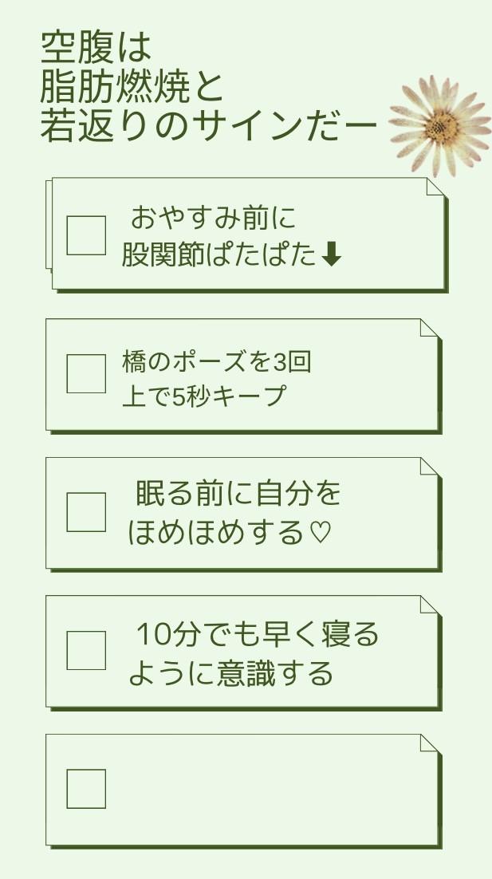This screenshot has width=492, height=879.
Task: Click folded corner of the 10分でも早く寝る card
Action: (429, 605)
